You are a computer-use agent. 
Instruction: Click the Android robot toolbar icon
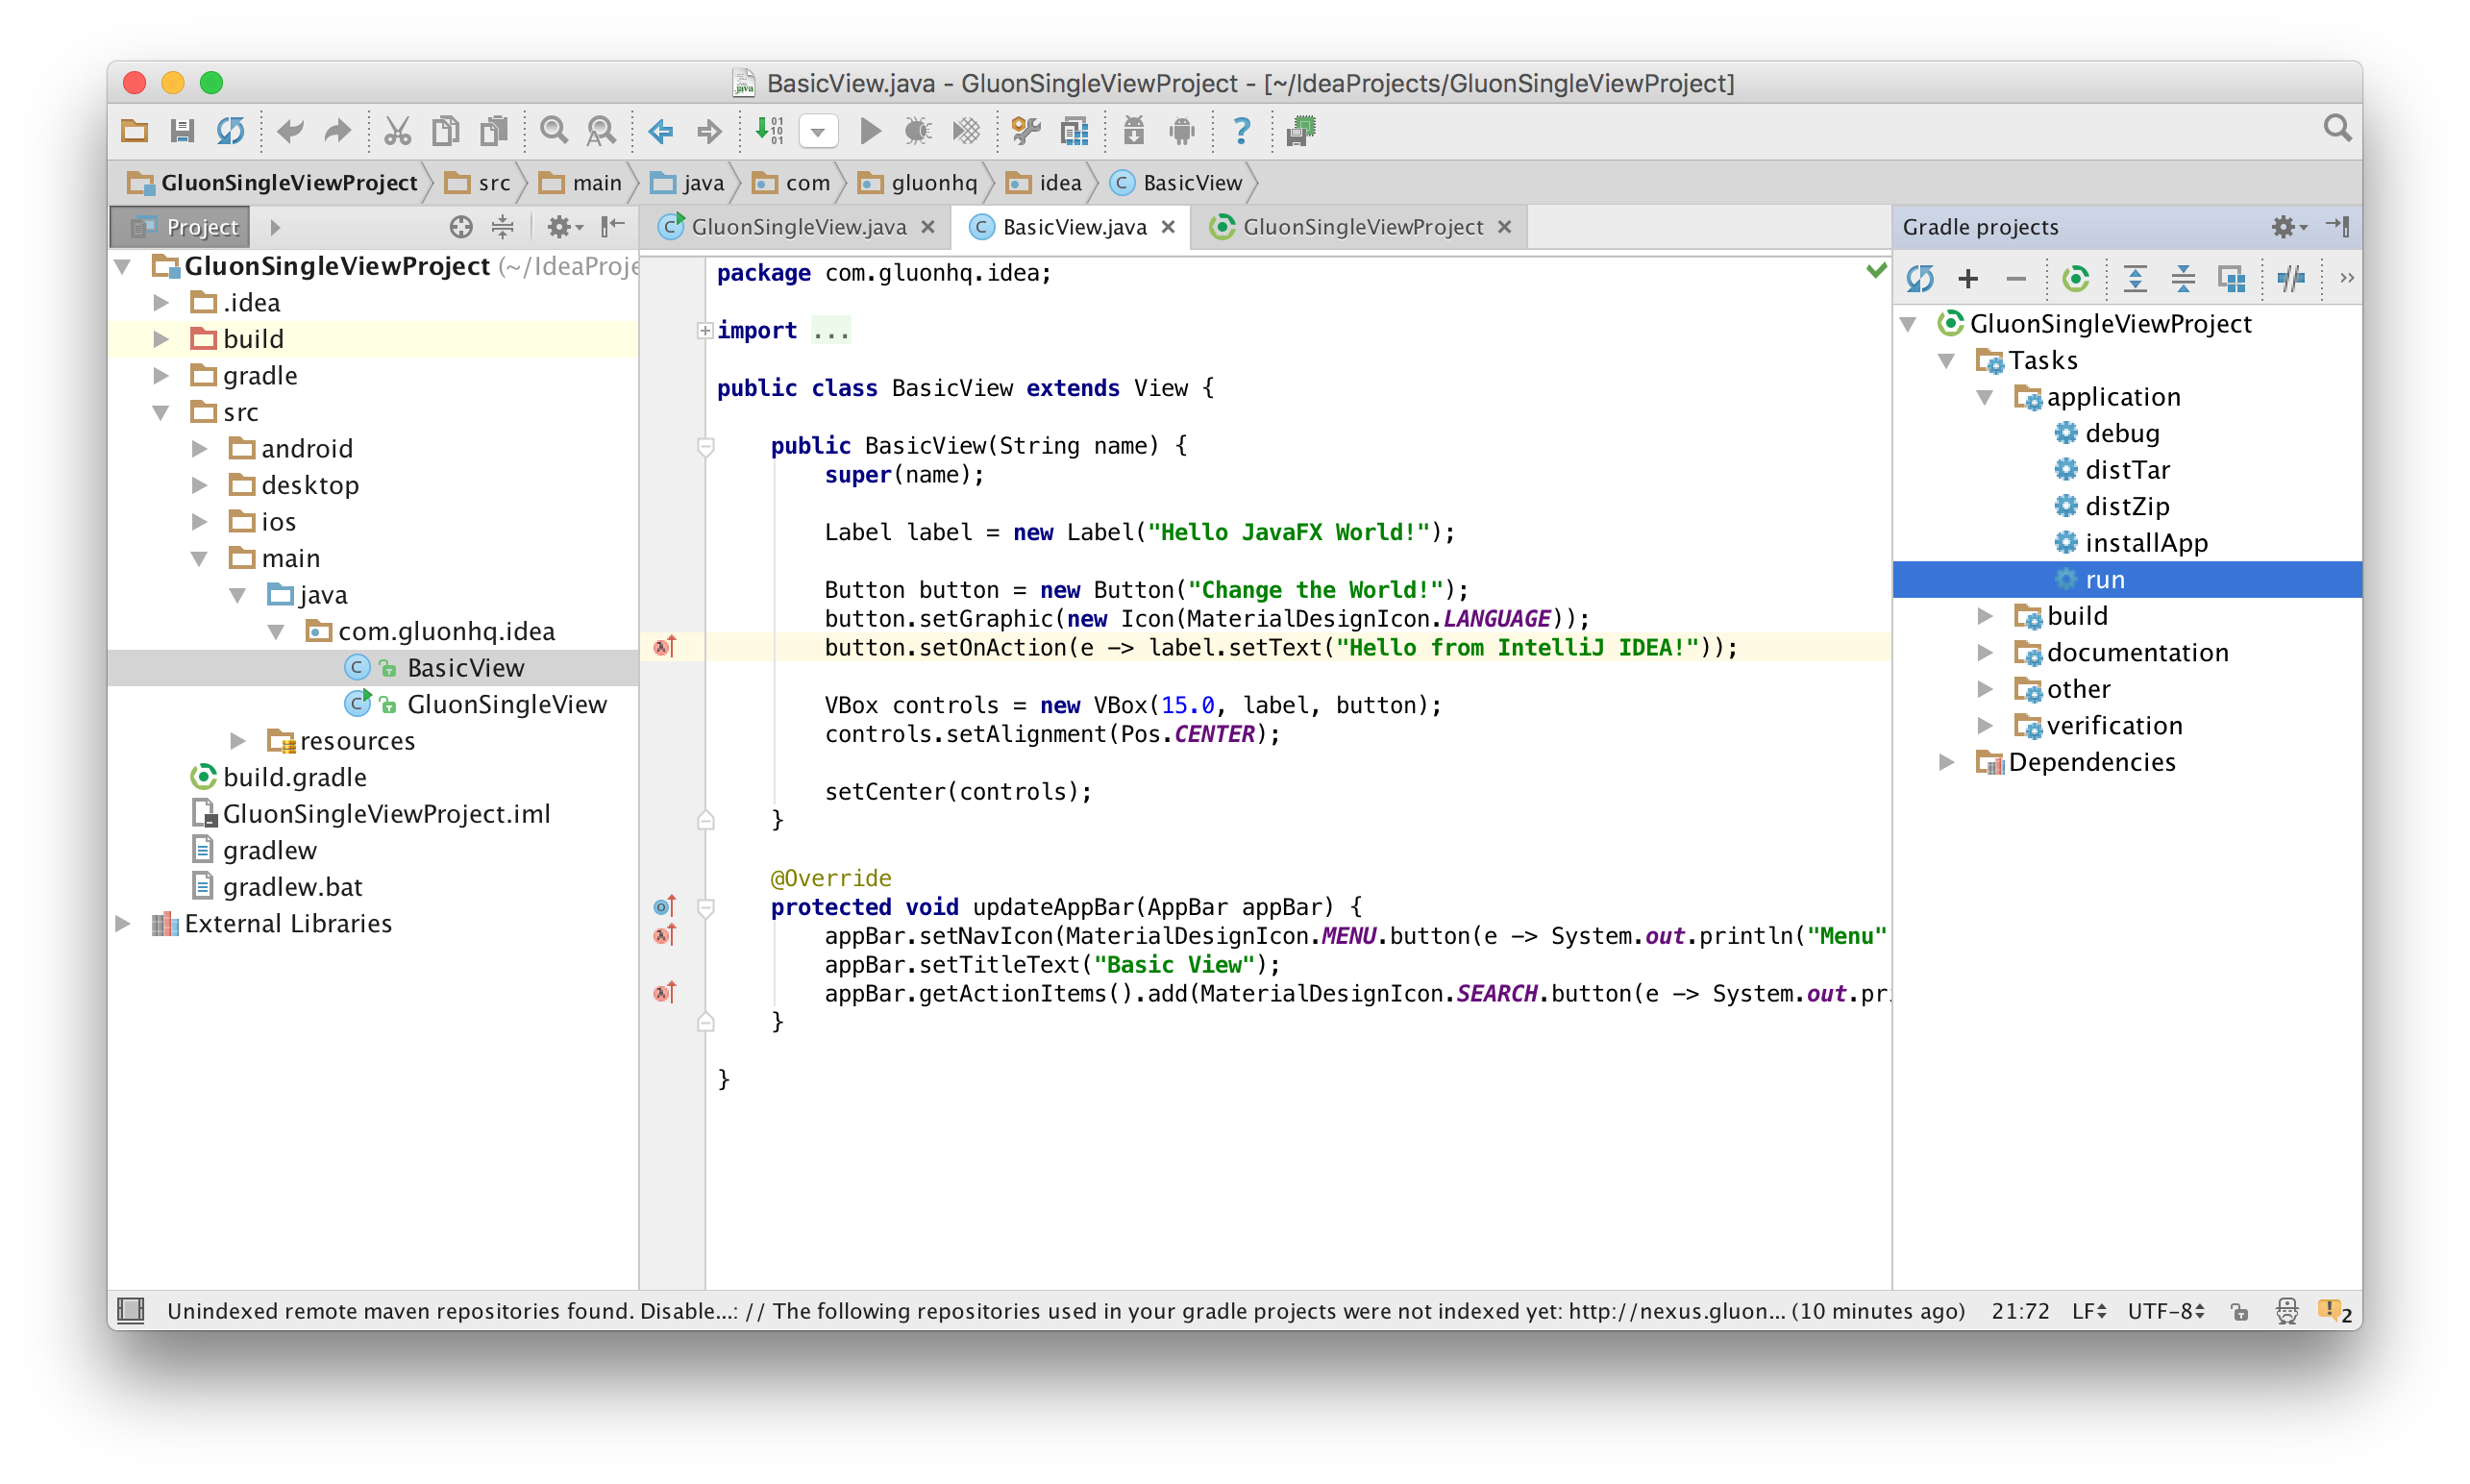coord(1182,131)
